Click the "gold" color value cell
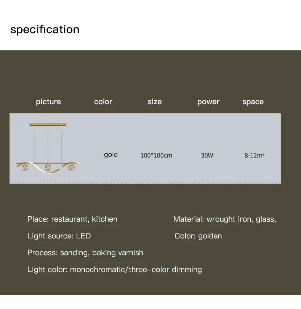The height and width of the screenshot is (309, 301). 111,155
